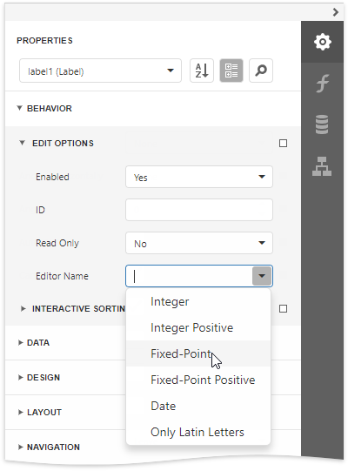This screenshot has height=471, width=348.
Task: Click the ID input field
Action: (199, 210)
